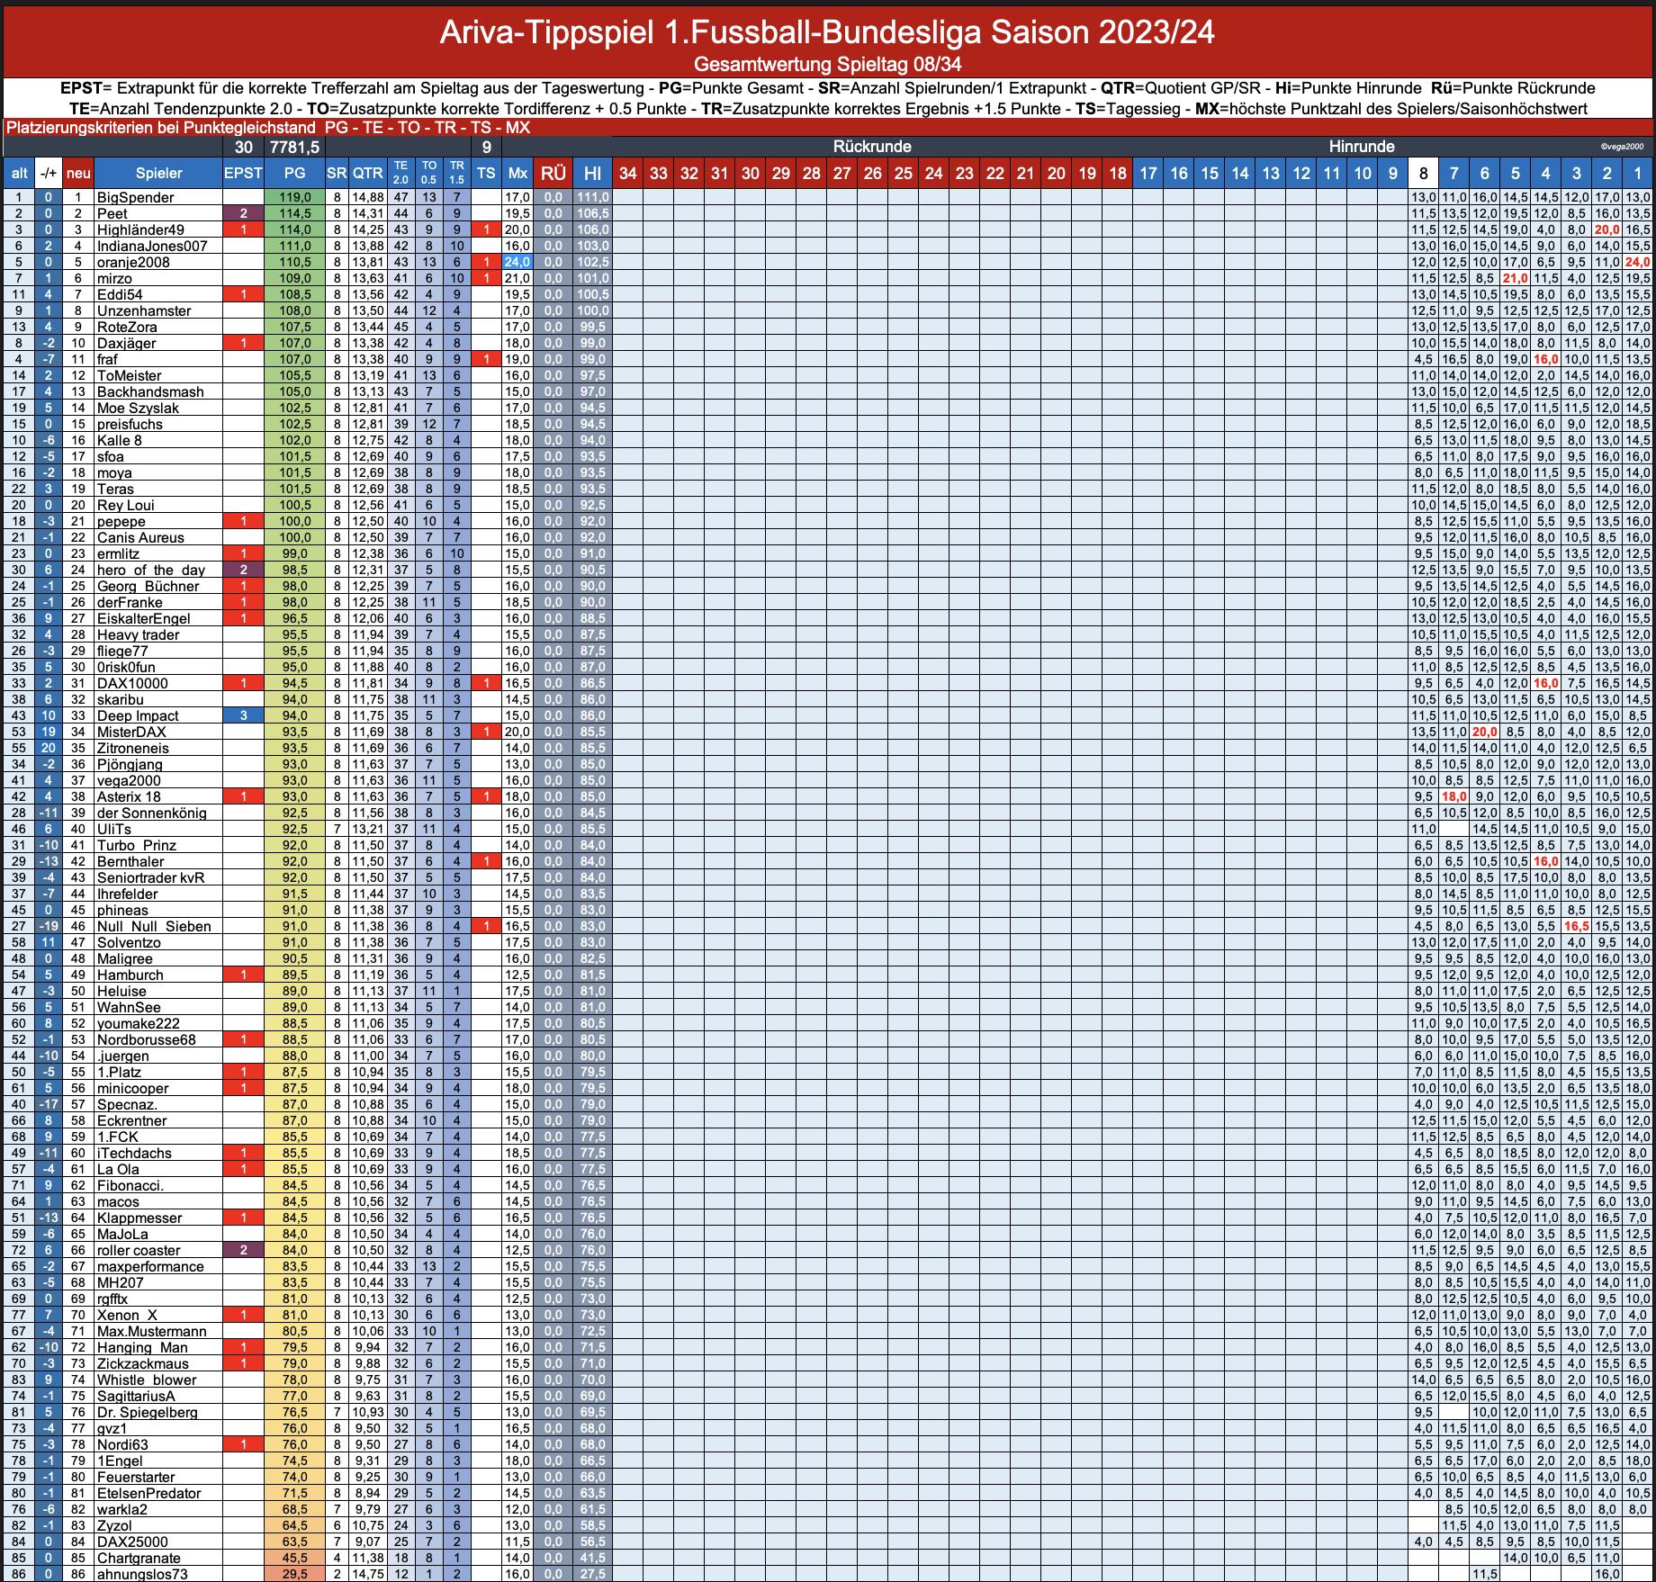
Task: Select the 'RÜ' column header
Action: 553,174
